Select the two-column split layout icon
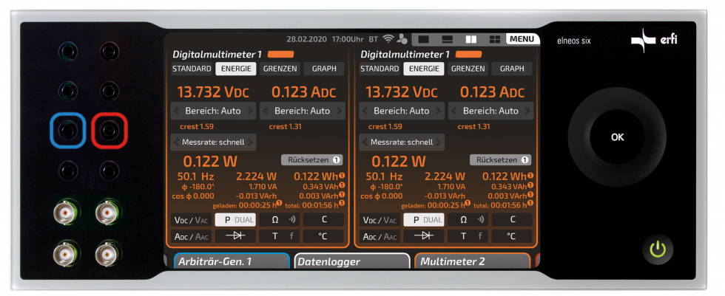The width and height of the screenshot is (725, 296). pos(471,39)
